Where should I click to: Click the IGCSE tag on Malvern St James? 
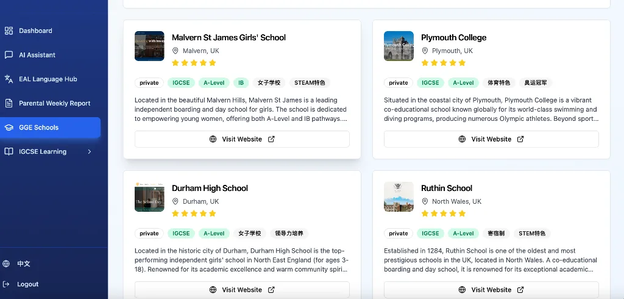tap(181, 83)
